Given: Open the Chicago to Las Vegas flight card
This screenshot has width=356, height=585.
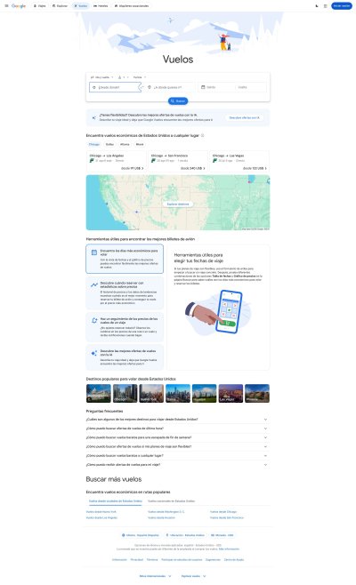Looking at the screenshot, I should pos(239,162).
